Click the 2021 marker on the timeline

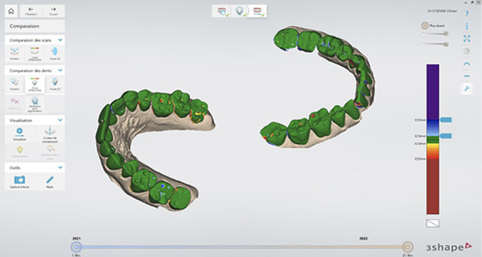pos(76,247)
